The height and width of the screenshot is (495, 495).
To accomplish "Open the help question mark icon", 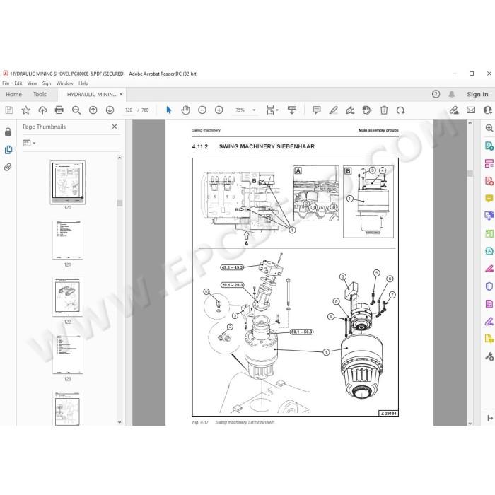I will point(436,94).
